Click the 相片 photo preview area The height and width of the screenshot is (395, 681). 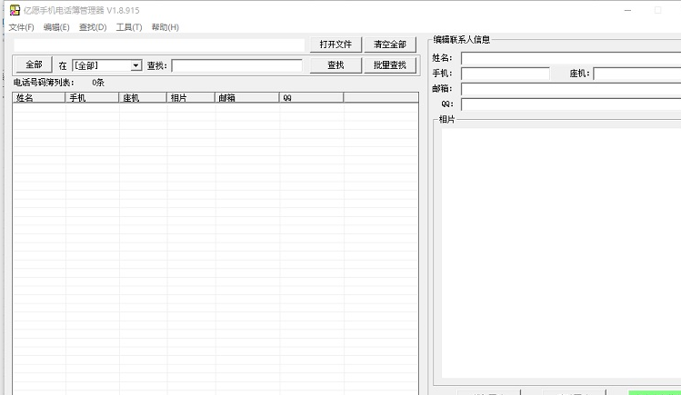[x=561, y=253]
